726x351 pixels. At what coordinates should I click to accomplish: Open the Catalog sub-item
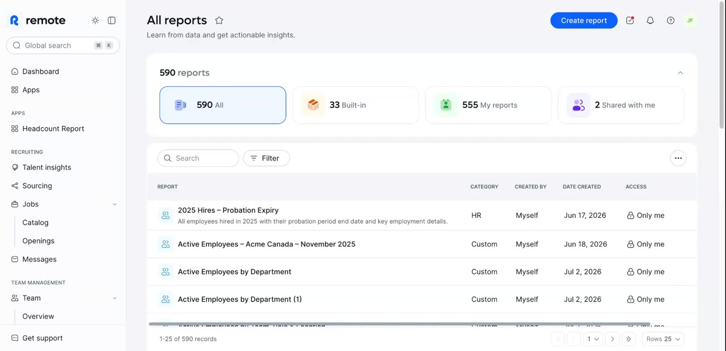click(x=35, y=222)
